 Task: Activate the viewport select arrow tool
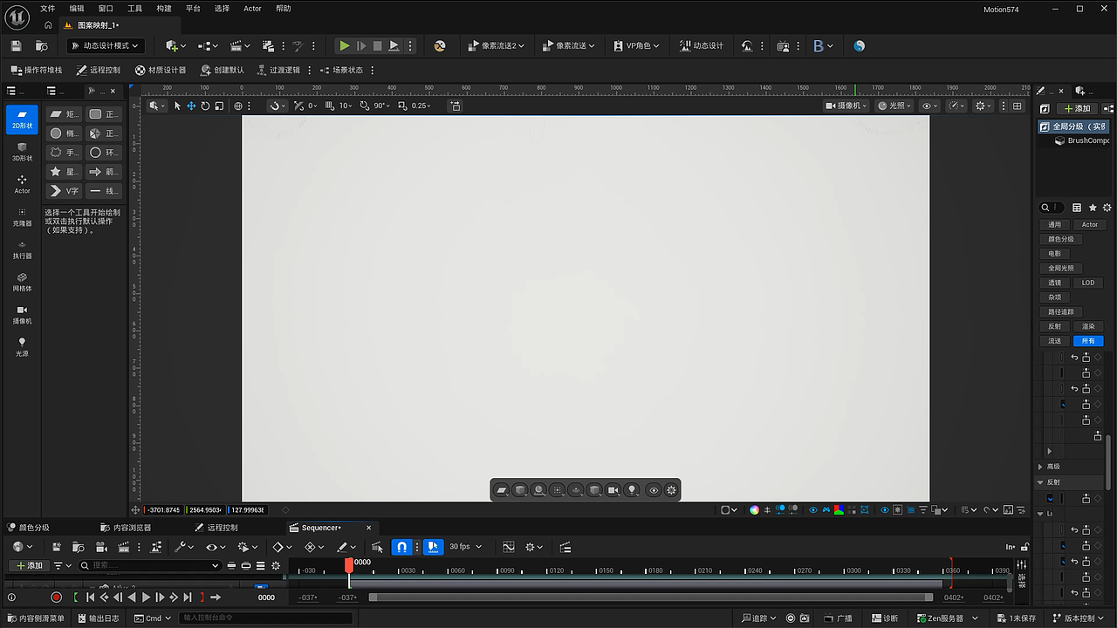[177, 106]
